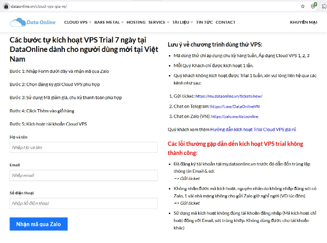The width and height of the screenshot is (327, 243).
Task: Open the SERVICE menu item
Action: click(157, 22)
